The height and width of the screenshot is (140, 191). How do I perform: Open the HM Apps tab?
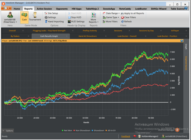76,9
